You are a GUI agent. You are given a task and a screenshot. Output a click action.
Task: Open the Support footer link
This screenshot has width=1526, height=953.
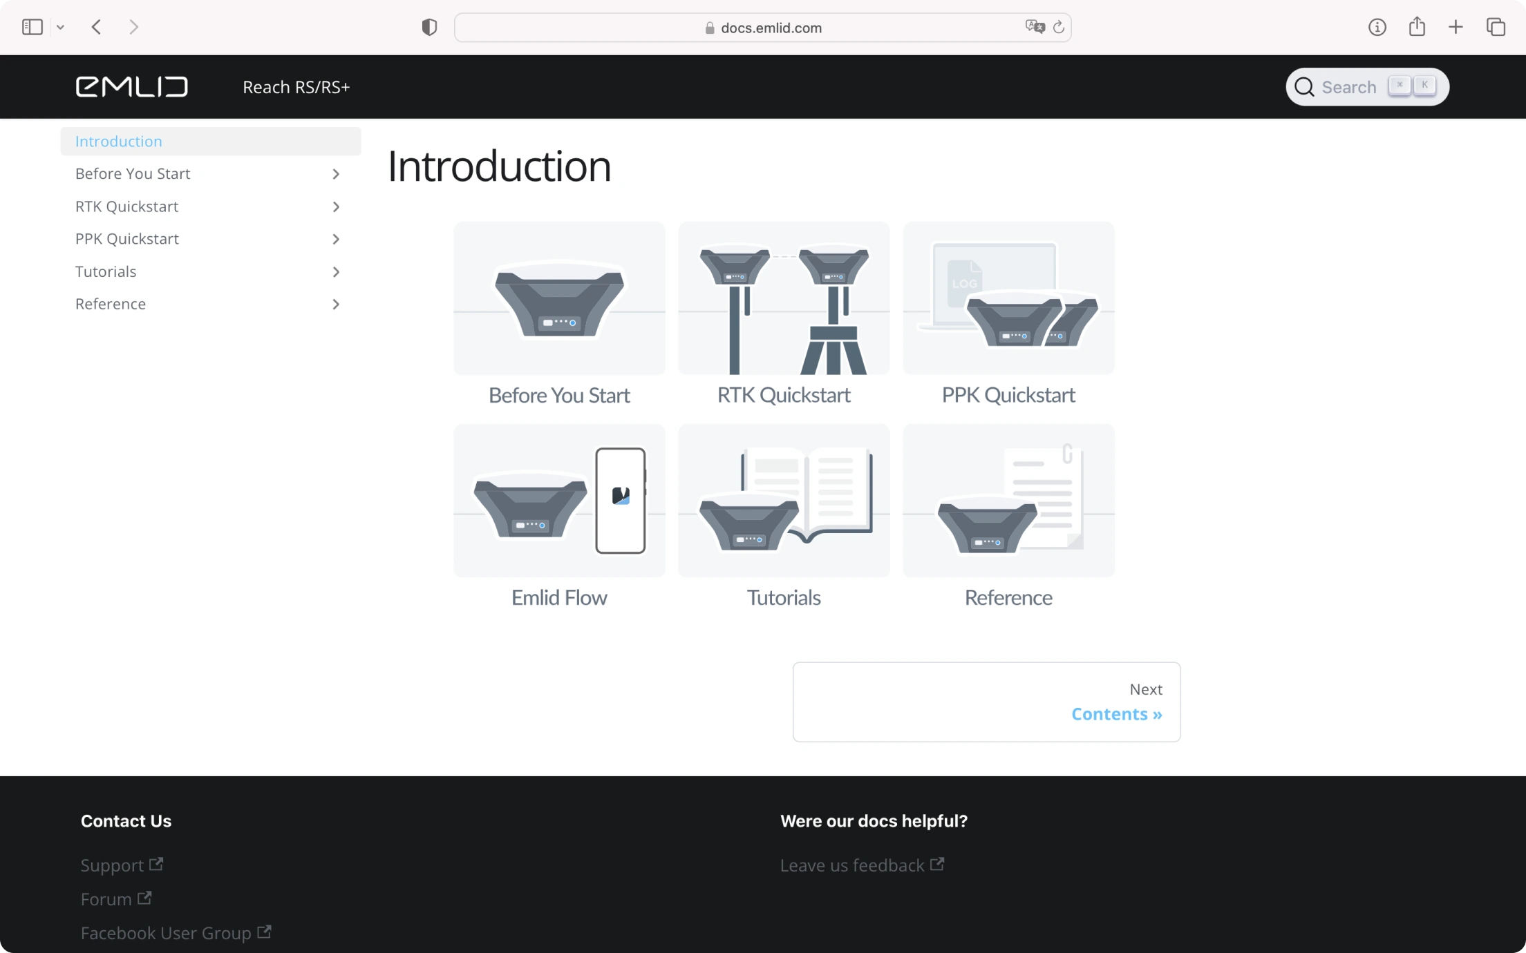coord(122,865)
